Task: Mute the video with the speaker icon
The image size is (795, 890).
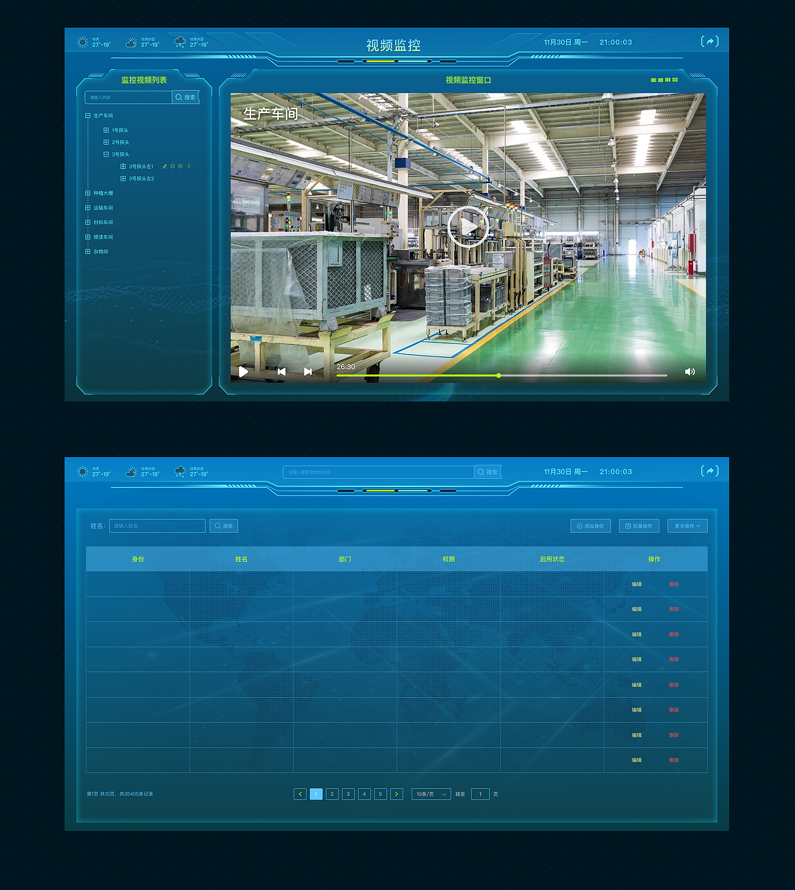Action: (x=689, y=371)
